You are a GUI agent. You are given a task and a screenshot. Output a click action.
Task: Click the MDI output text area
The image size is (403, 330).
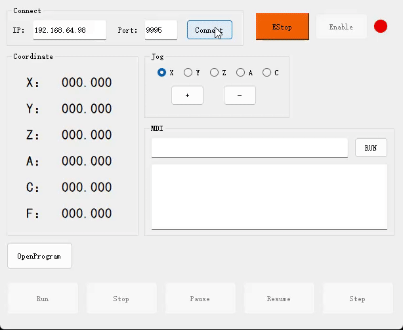click(269, 196)
